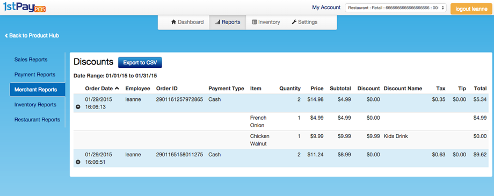Click the Quantity column header

[x=290, y=89]
